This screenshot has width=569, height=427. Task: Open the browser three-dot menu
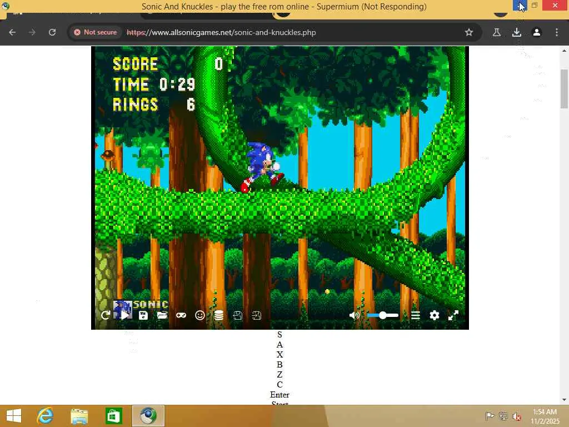(x=557, y=32)
